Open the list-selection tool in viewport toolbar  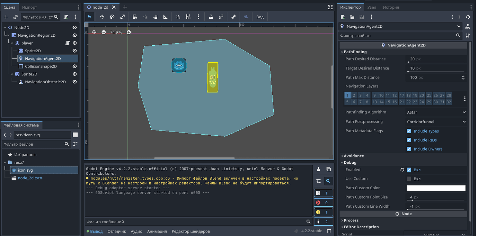pyautogui.click(x=135, y=17)
